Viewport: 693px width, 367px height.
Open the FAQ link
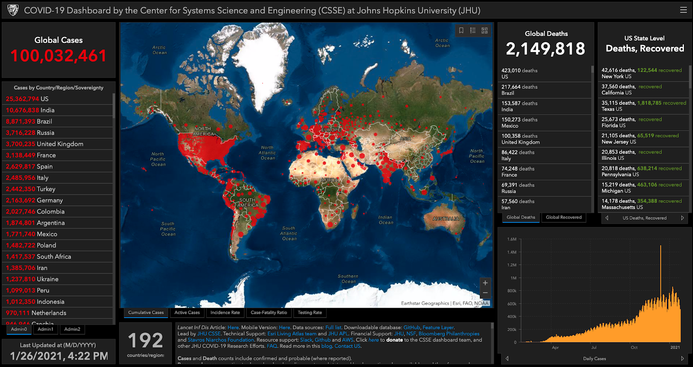click(x=272, y=346)
